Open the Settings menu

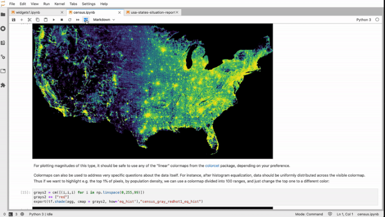click(89, 4)
